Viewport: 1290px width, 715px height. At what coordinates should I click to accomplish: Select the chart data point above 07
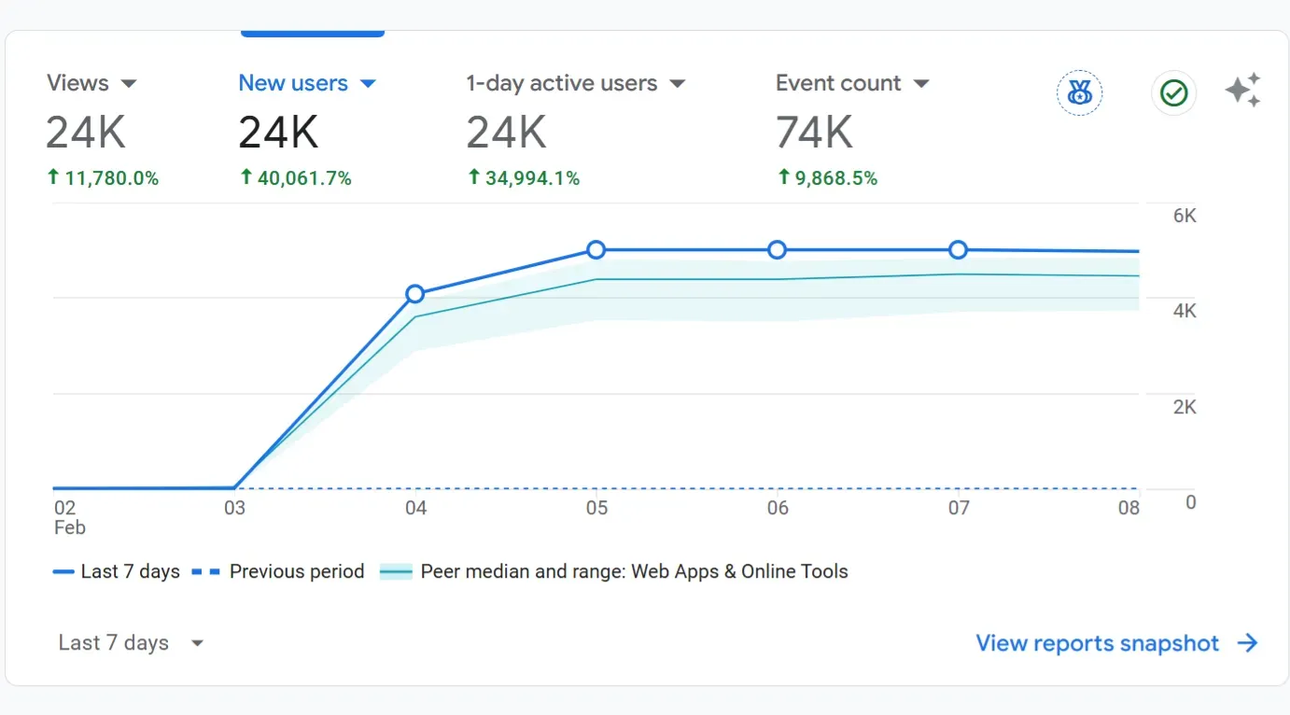[959, 250]
